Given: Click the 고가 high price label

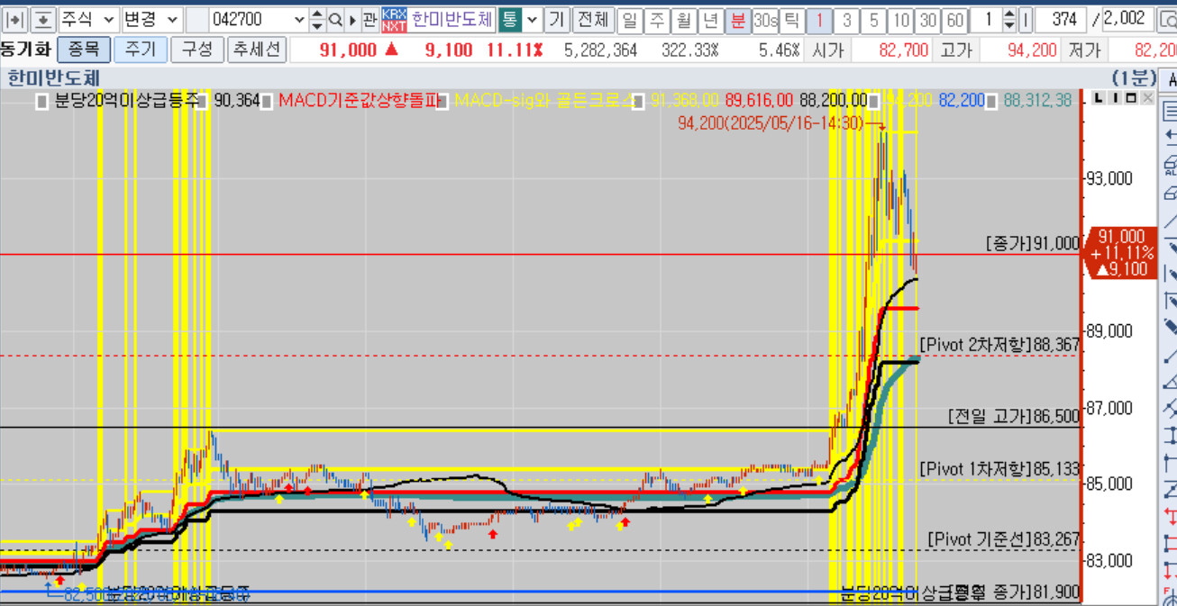Looking at the screenshot, I should (955, 50).
